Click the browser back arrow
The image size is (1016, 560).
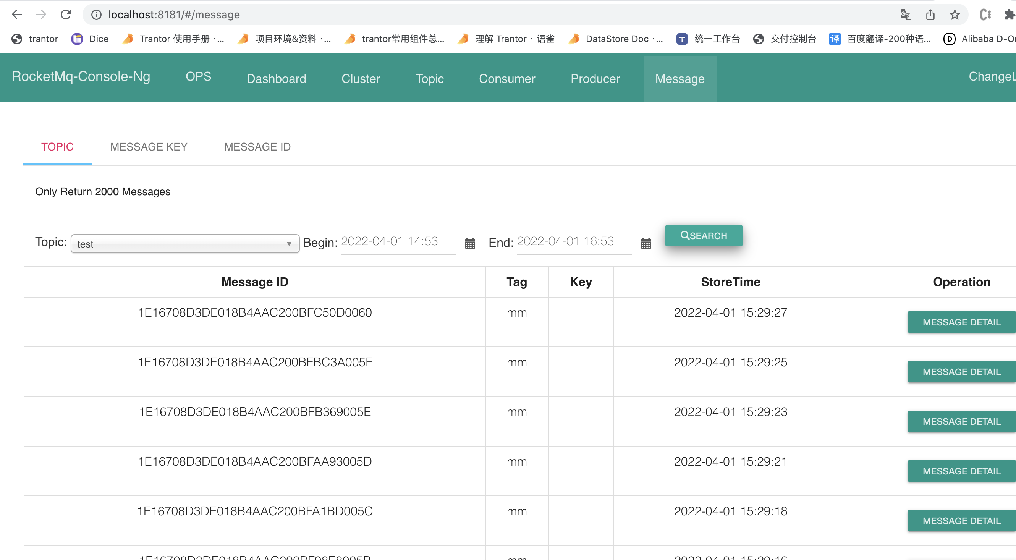(x=16, y=15)
